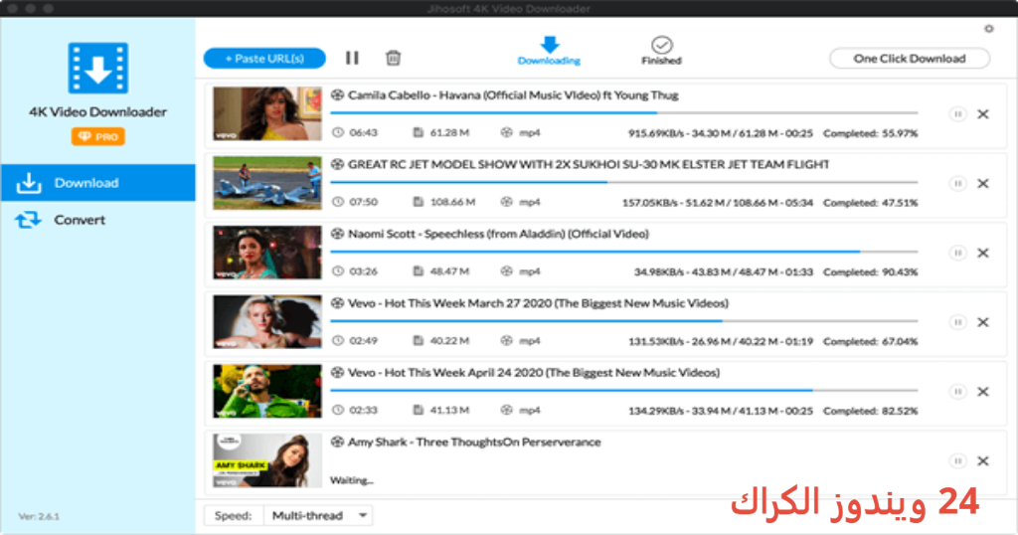Viewport: 1018px width, 535px height.
Task: Click 'Completed: 55.97%' status text
Action: 871,133
